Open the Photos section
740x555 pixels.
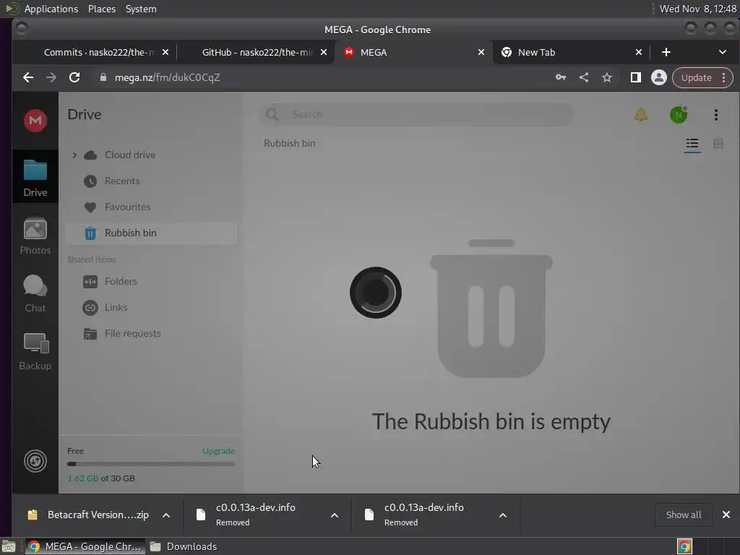35,236
